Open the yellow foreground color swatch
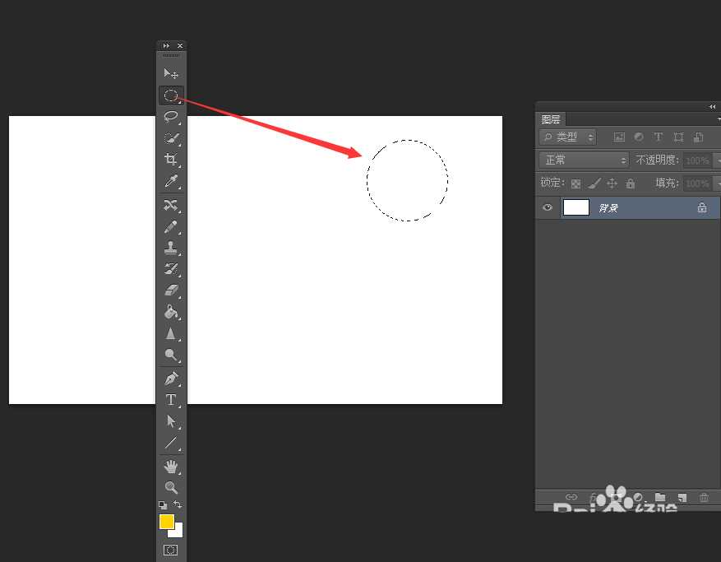 pos(166,522)
